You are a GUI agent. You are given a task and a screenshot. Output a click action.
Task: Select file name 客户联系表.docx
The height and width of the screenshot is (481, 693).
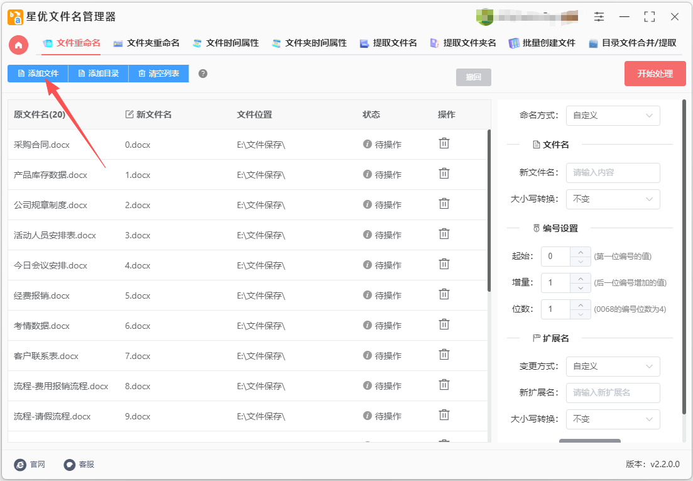46,356
